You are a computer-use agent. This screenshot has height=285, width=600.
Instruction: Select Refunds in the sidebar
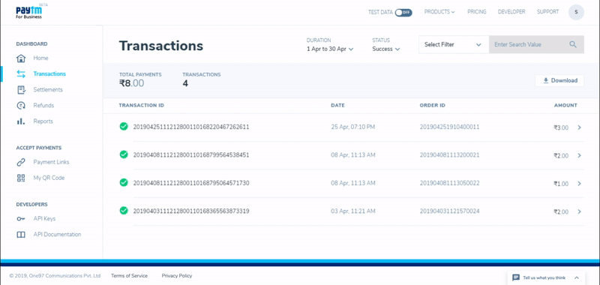[x=43, y=105]
